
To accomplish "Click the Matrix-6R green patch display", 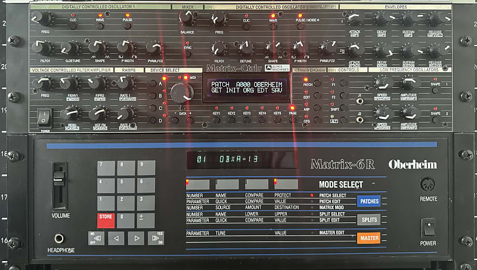I will pyautogui.click(x=241, y=159).
